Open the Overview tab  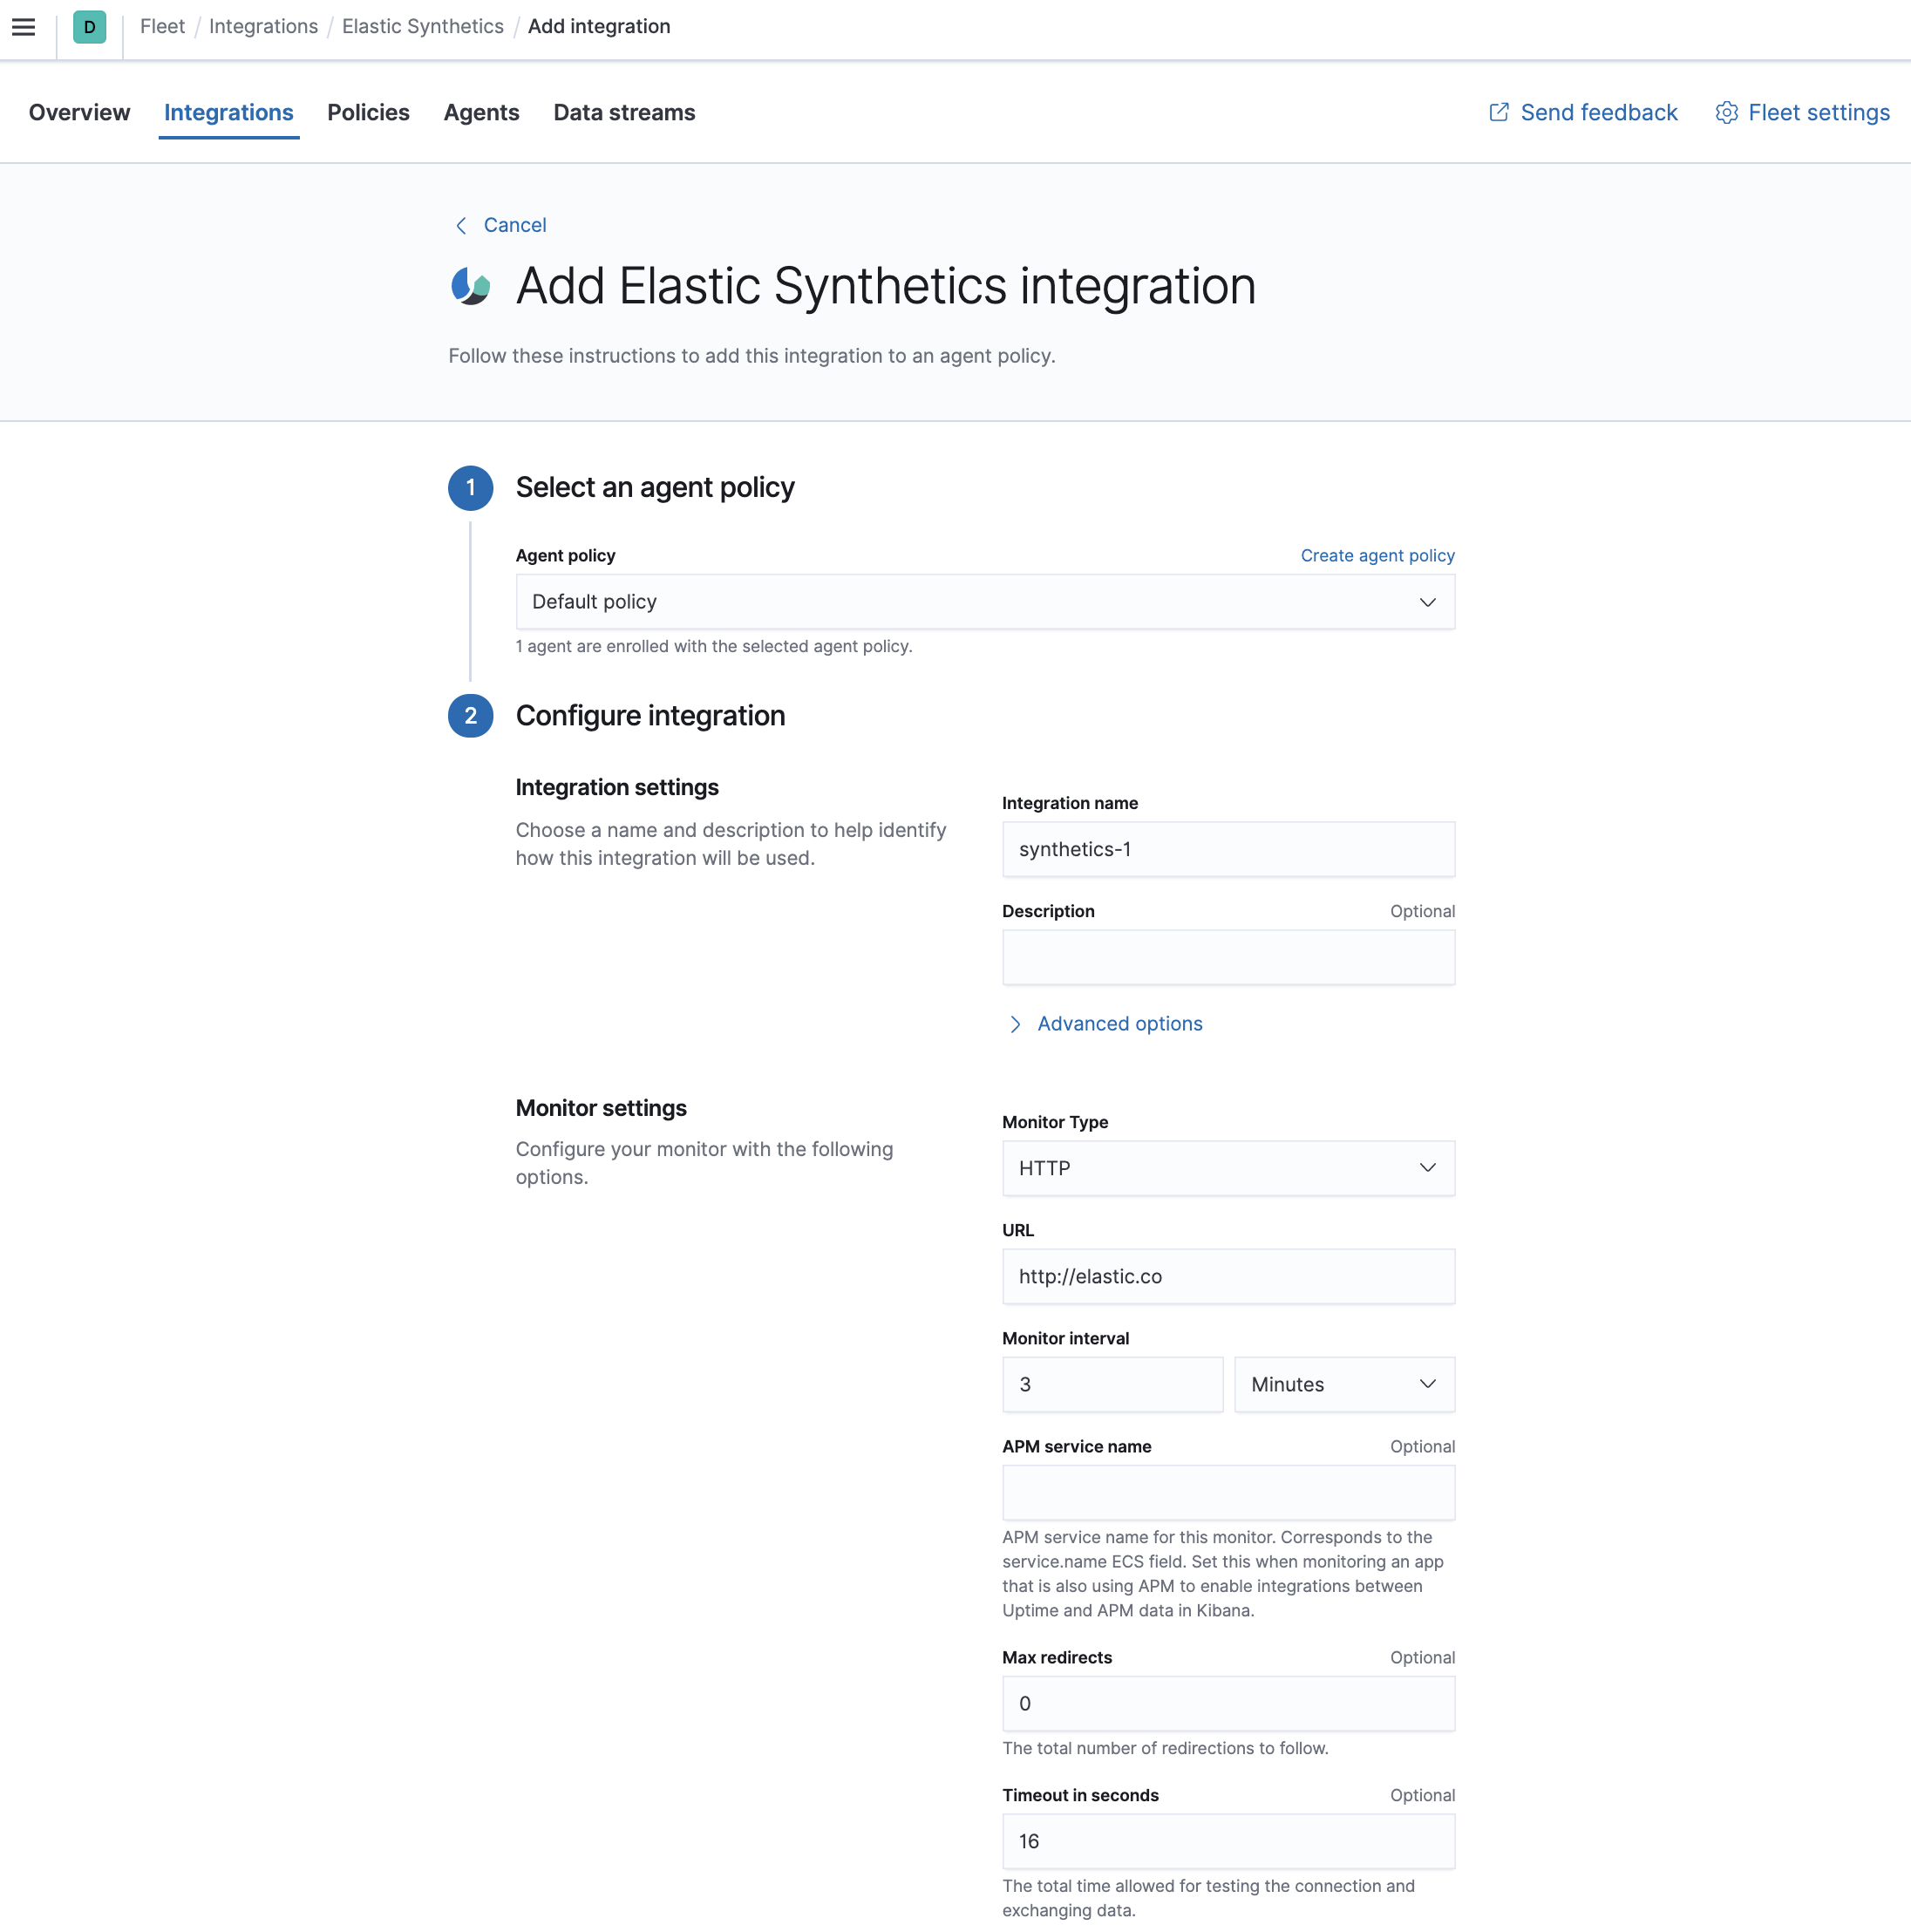(78, 112)
